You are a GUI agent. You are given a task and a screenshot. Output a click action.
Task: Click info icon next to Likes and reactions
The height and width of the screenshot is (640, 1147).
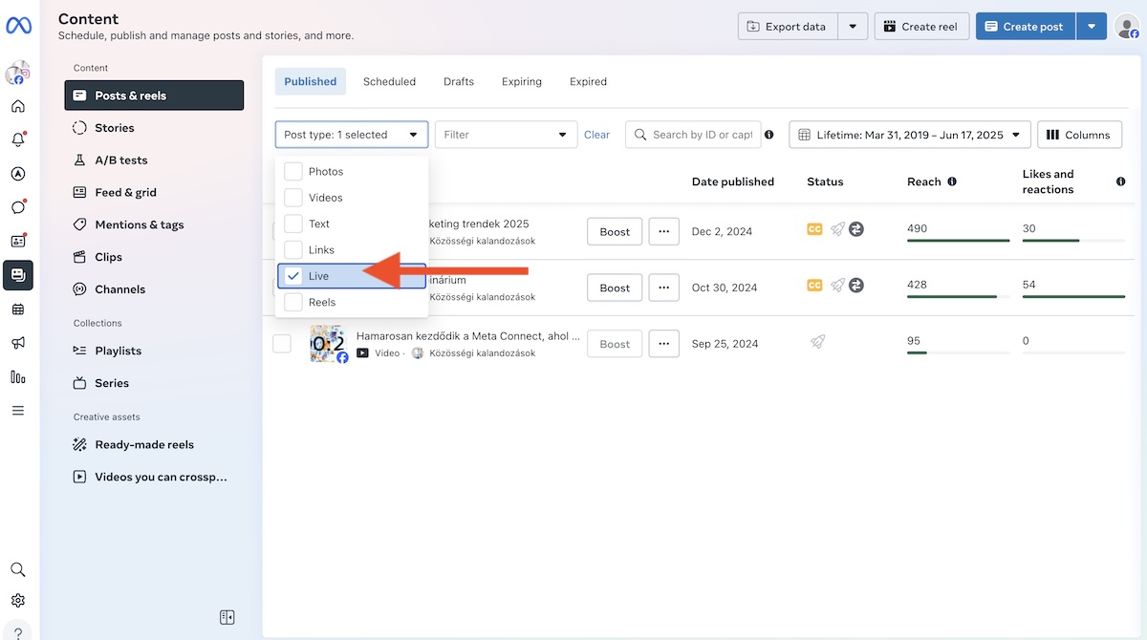[x=1121, y=181]
